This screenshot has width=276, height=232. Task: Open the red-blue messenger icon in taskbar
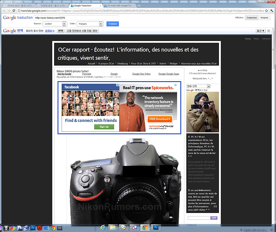click(x=134, y=228)
